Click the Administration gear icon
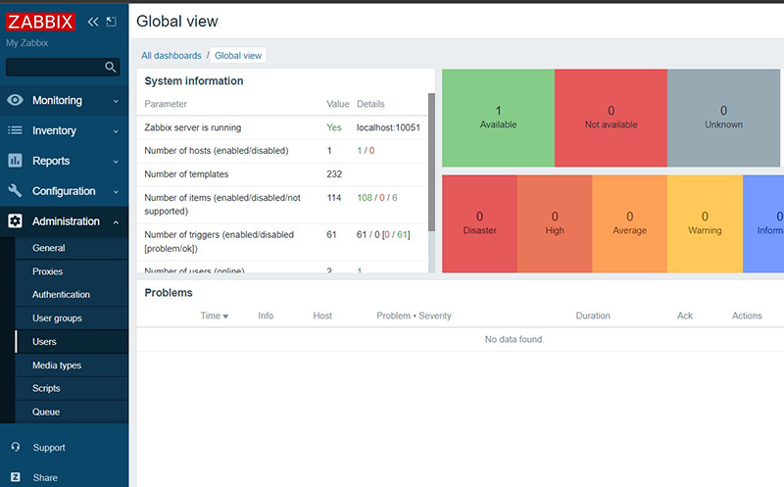Viewport: 784px width, 487px height. (15, 221)
